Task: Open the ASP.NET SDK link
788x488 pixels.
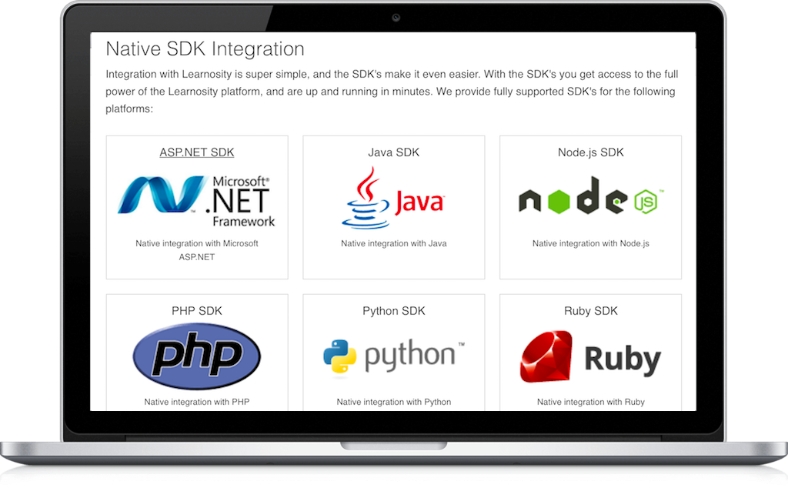Action: (x=196, y=152)
